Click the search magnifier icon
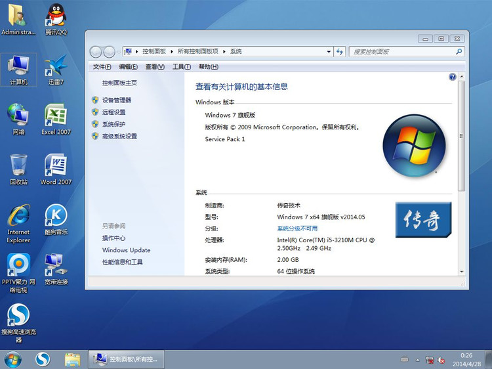Viewport: 492px width, 369px height. coord(459,51)
